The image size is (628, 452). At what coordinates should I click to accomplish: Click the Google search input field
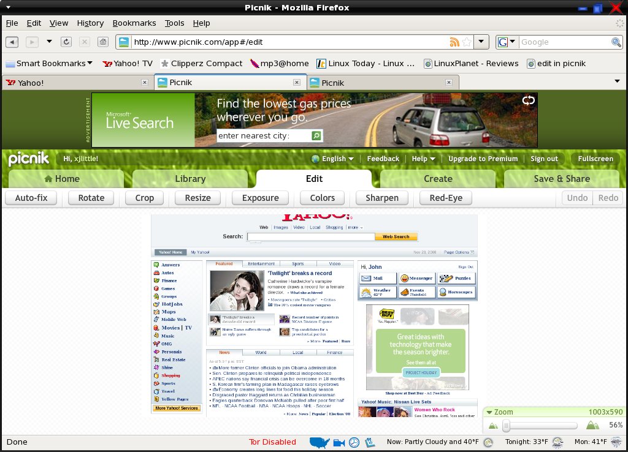(x=565, y=42)
